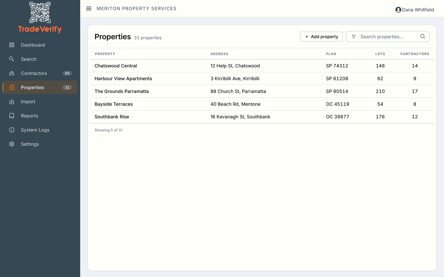Screen dimensions: 444x277
Task: Click plan number SP 61208
Action: tap(337, 78)
